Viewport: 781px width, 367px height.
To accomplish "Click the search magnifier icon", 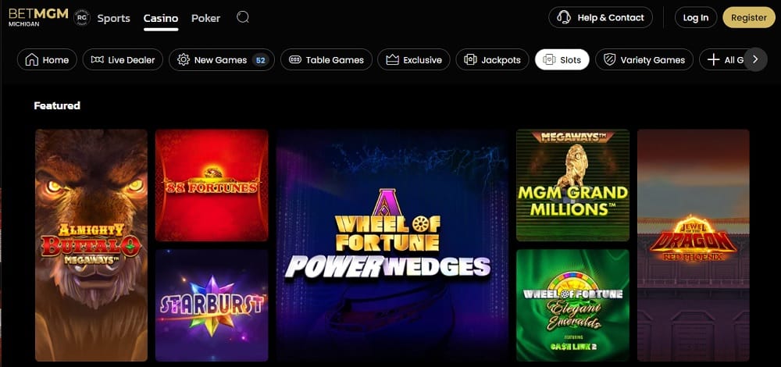I will coord(243,17).
